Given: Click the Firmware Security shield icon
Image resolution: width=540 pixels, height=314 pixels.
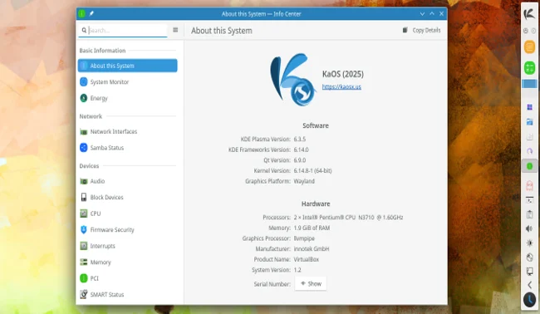Looking at the screenshot, I should [x=84, y=229].
